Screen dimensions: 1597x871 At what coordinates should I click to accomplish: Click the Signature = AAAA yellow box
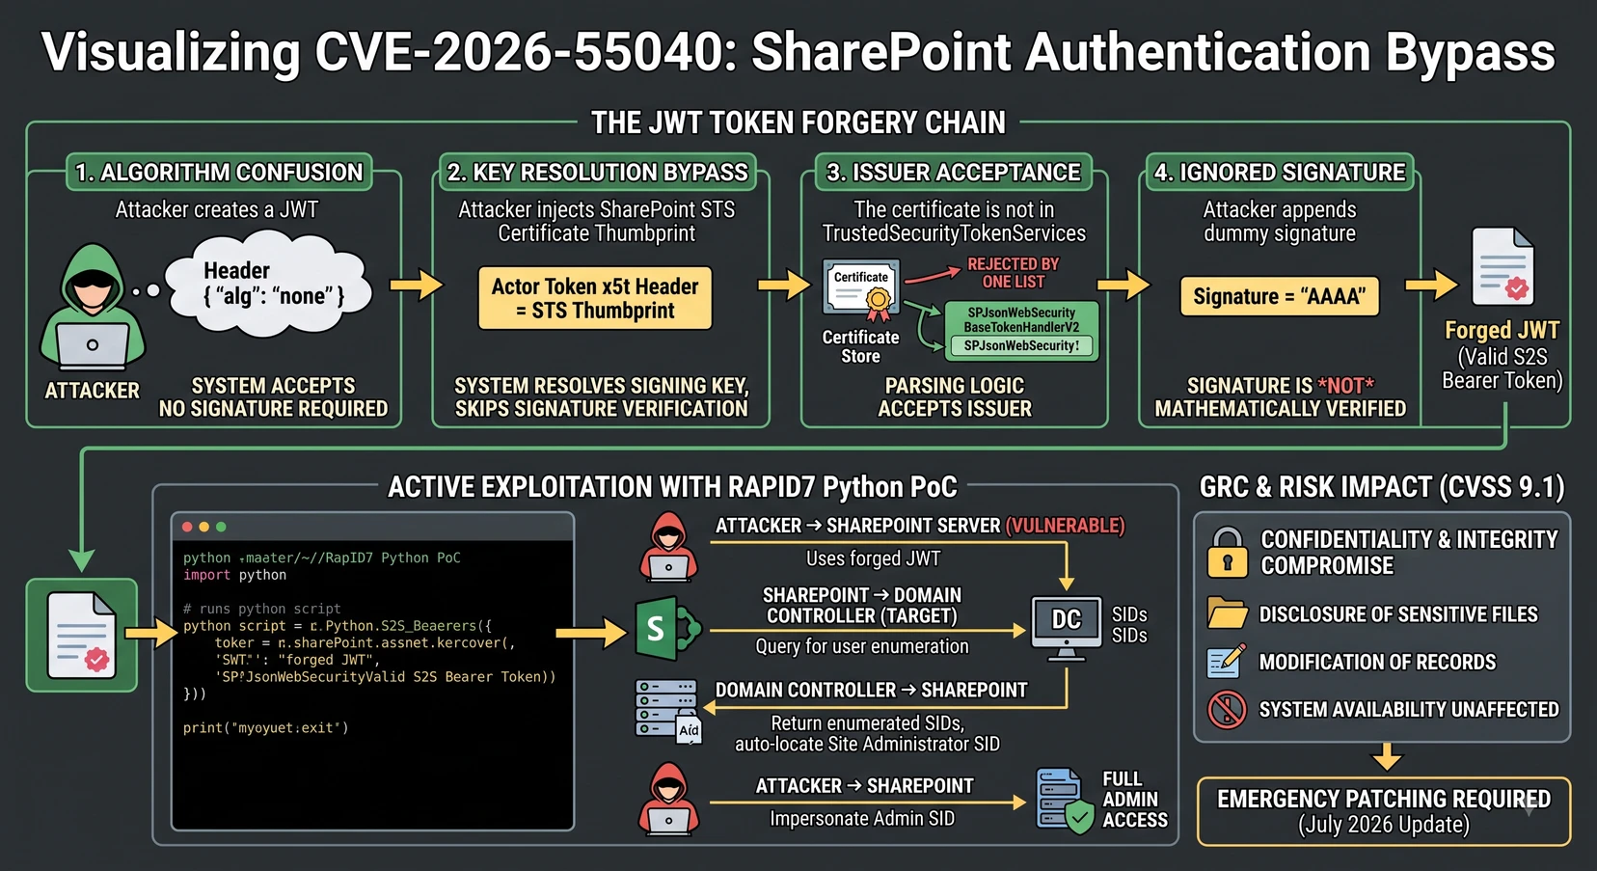[1280, 296]
